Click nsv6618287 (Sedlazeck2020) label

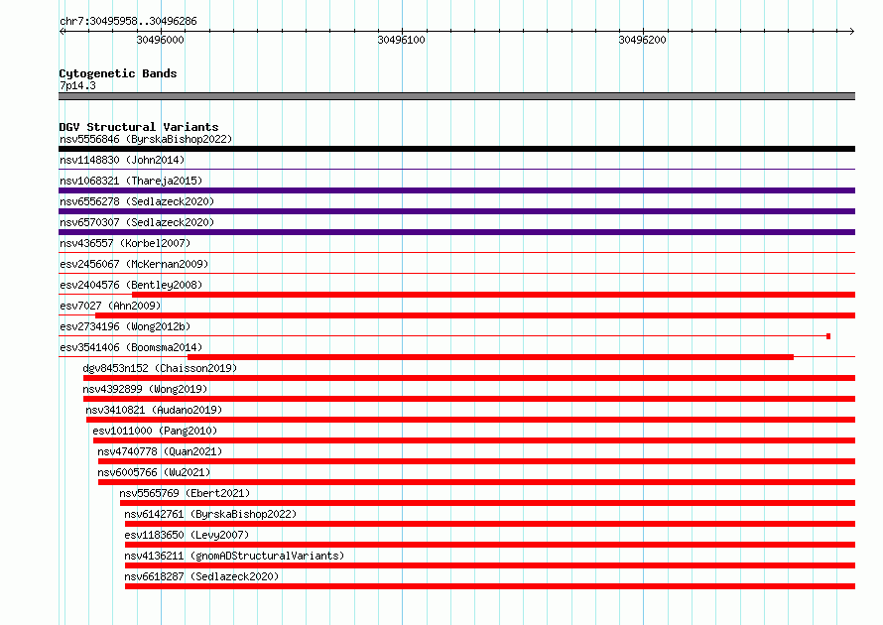pyautogui.click(x=201, y=576)
